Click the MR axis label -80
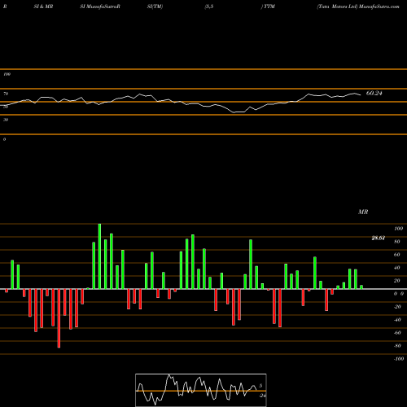407x407 pixels. coord(397,346)
